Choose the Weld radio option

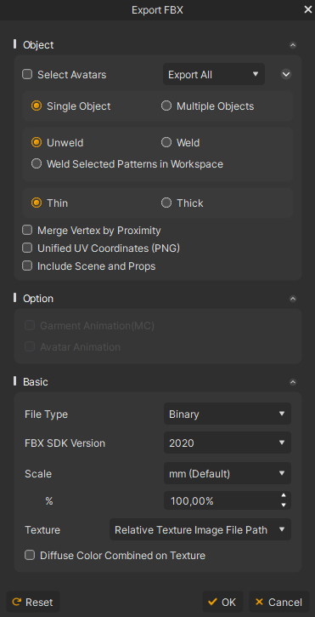(166, 142)
